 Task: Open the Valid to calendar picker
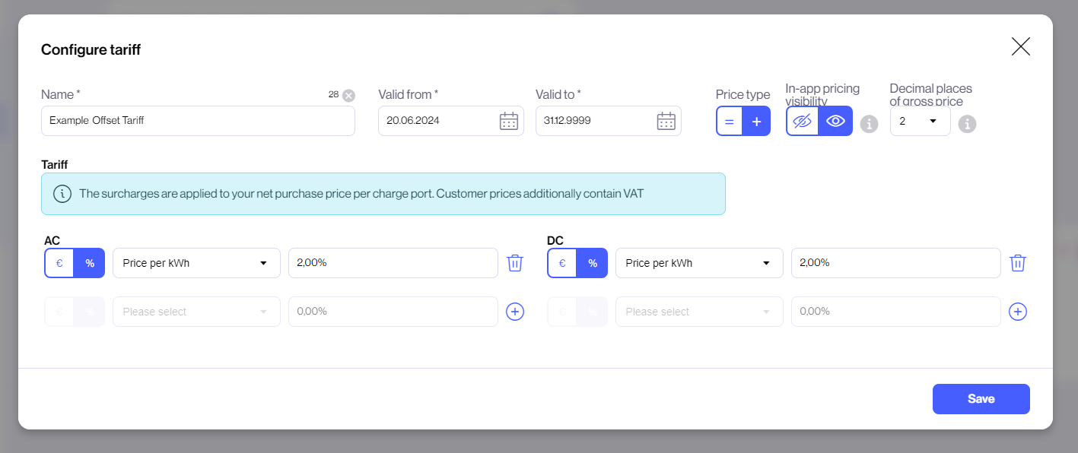(x=666, y=121)
